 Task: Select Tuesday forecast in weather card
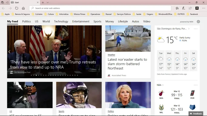tap(161, 61)
